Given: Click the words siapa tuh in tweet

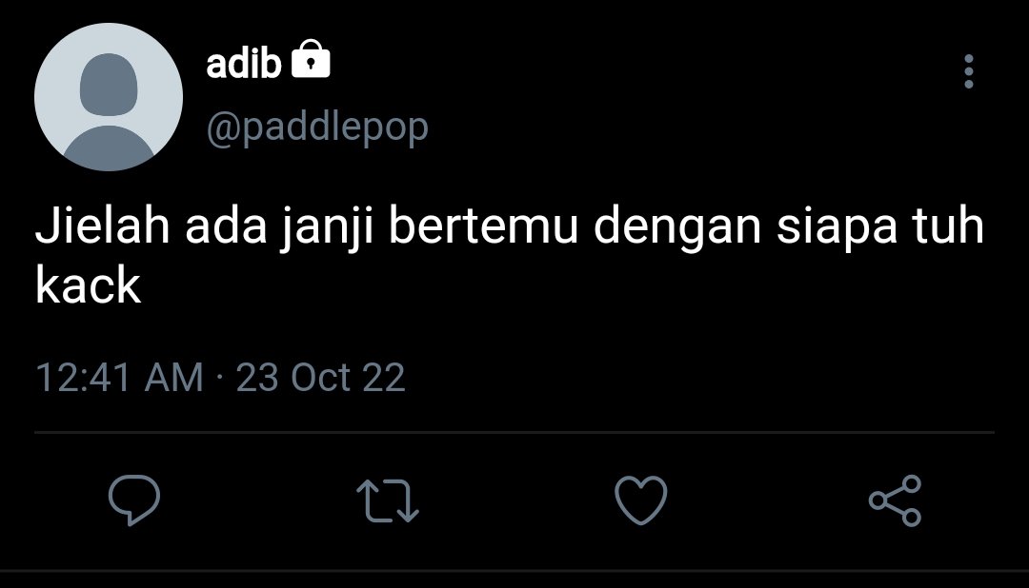Looking at the screenshot, I should [x=880, y=227].
